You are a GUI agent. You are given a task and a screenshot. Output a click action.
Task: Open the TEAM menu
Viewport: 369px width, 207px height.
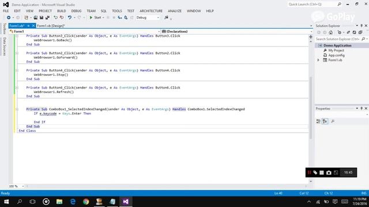click(x=91, y=11)
